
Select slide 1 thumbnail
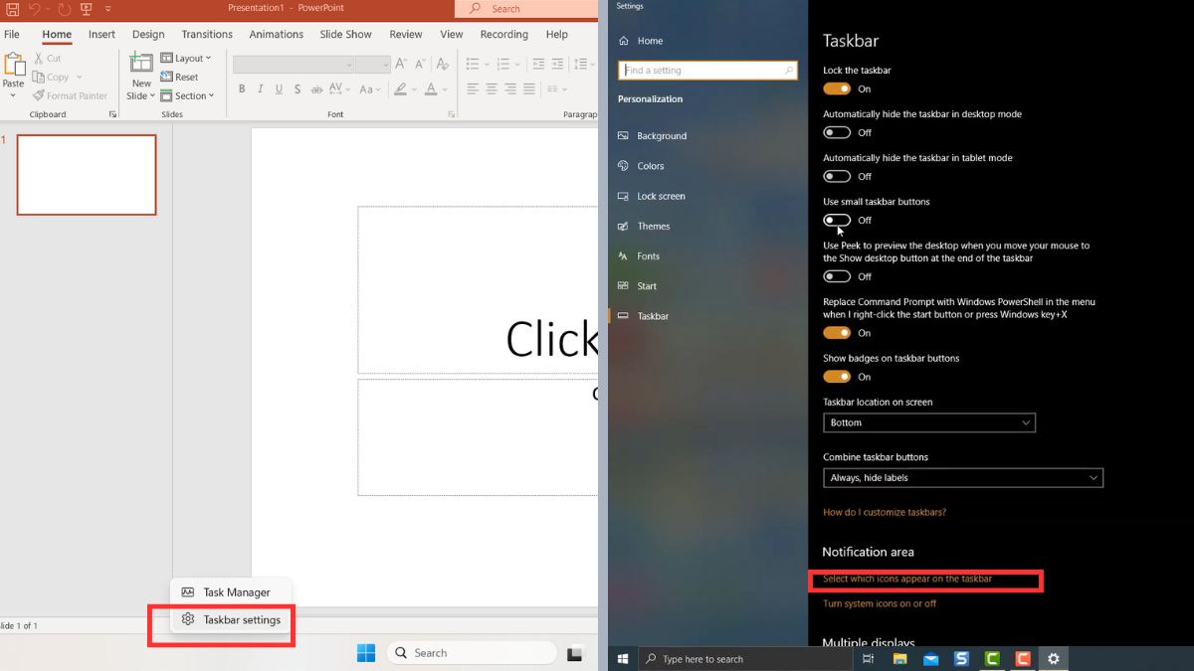(x=87, y=175)
